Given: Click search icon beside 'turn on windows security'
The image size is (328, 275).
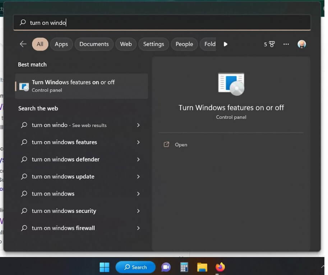Looking at the screenshot, I should pyautogui.click(x=24, y=211).
